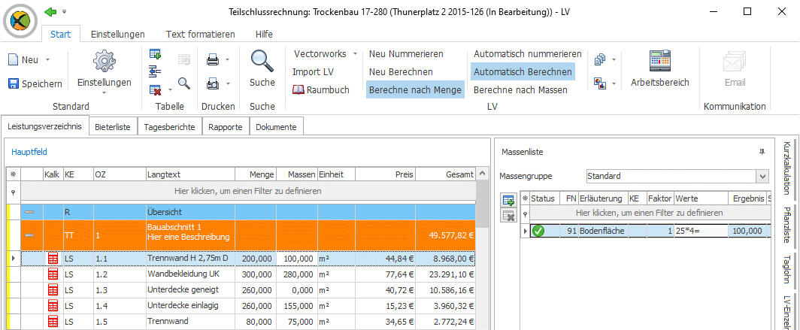Toggle Automatisch Berechnen option

click(523, 72)
